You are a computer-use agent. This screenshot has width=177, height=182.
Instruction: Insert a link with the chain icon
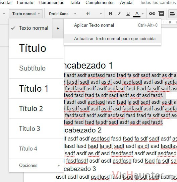[x=152, y=14]
